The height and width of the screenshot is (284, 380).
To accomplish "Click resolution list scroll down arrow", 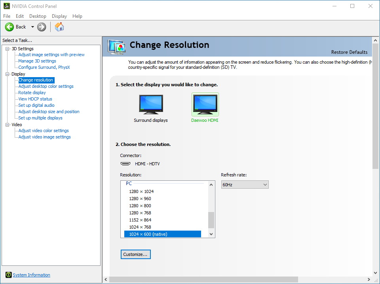I will pos(211,234).
